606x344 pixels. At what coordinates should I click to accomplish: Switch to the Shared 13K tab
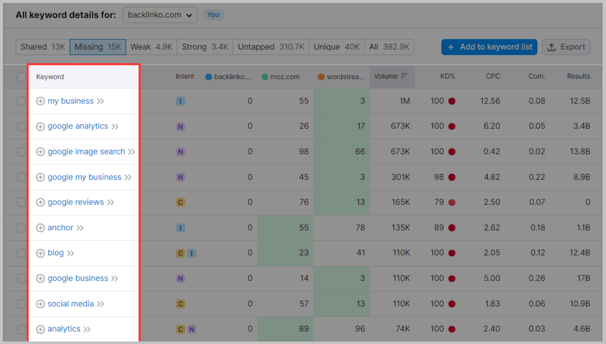point(43,47)
